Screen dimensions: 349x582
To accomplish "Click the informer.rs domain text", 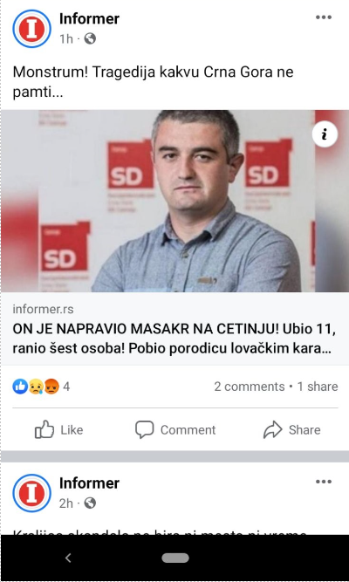I will [43, 309].
